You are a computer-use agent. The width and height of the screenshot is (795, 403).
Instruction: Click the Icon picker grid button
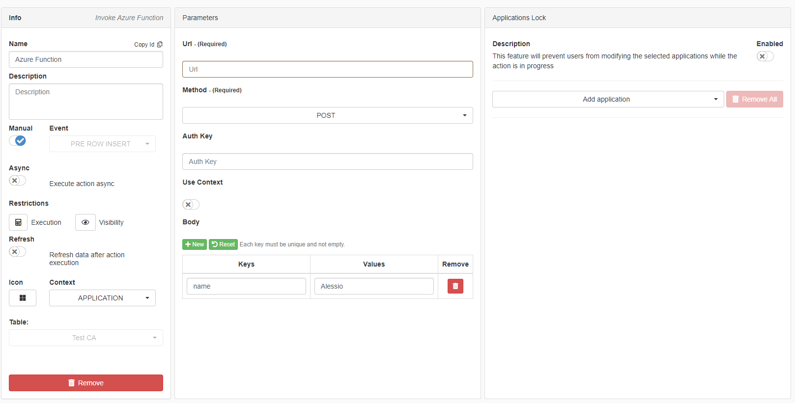coord(23,298)
